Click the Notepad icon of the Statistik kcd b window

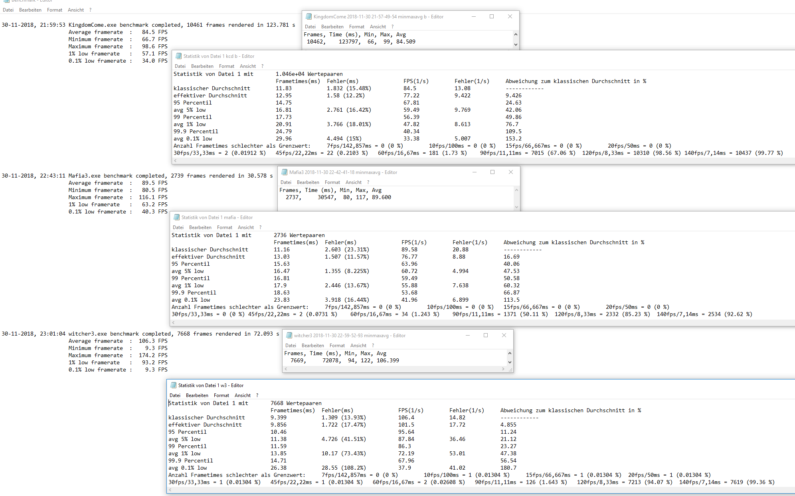pos(178,56)
